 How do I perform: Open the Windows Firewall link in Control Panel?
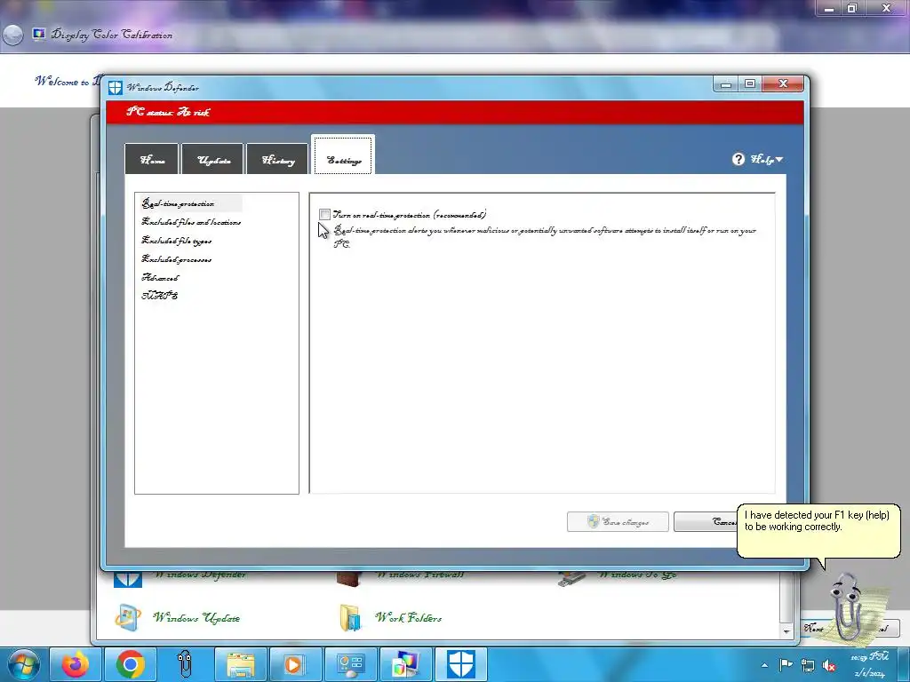click(419, 575)
